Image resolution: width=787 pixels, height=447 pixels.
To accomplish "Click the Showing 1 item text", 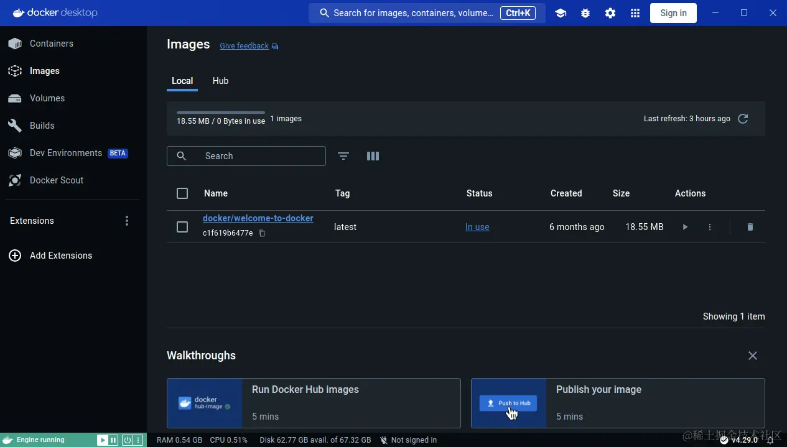I will (734, 316).
